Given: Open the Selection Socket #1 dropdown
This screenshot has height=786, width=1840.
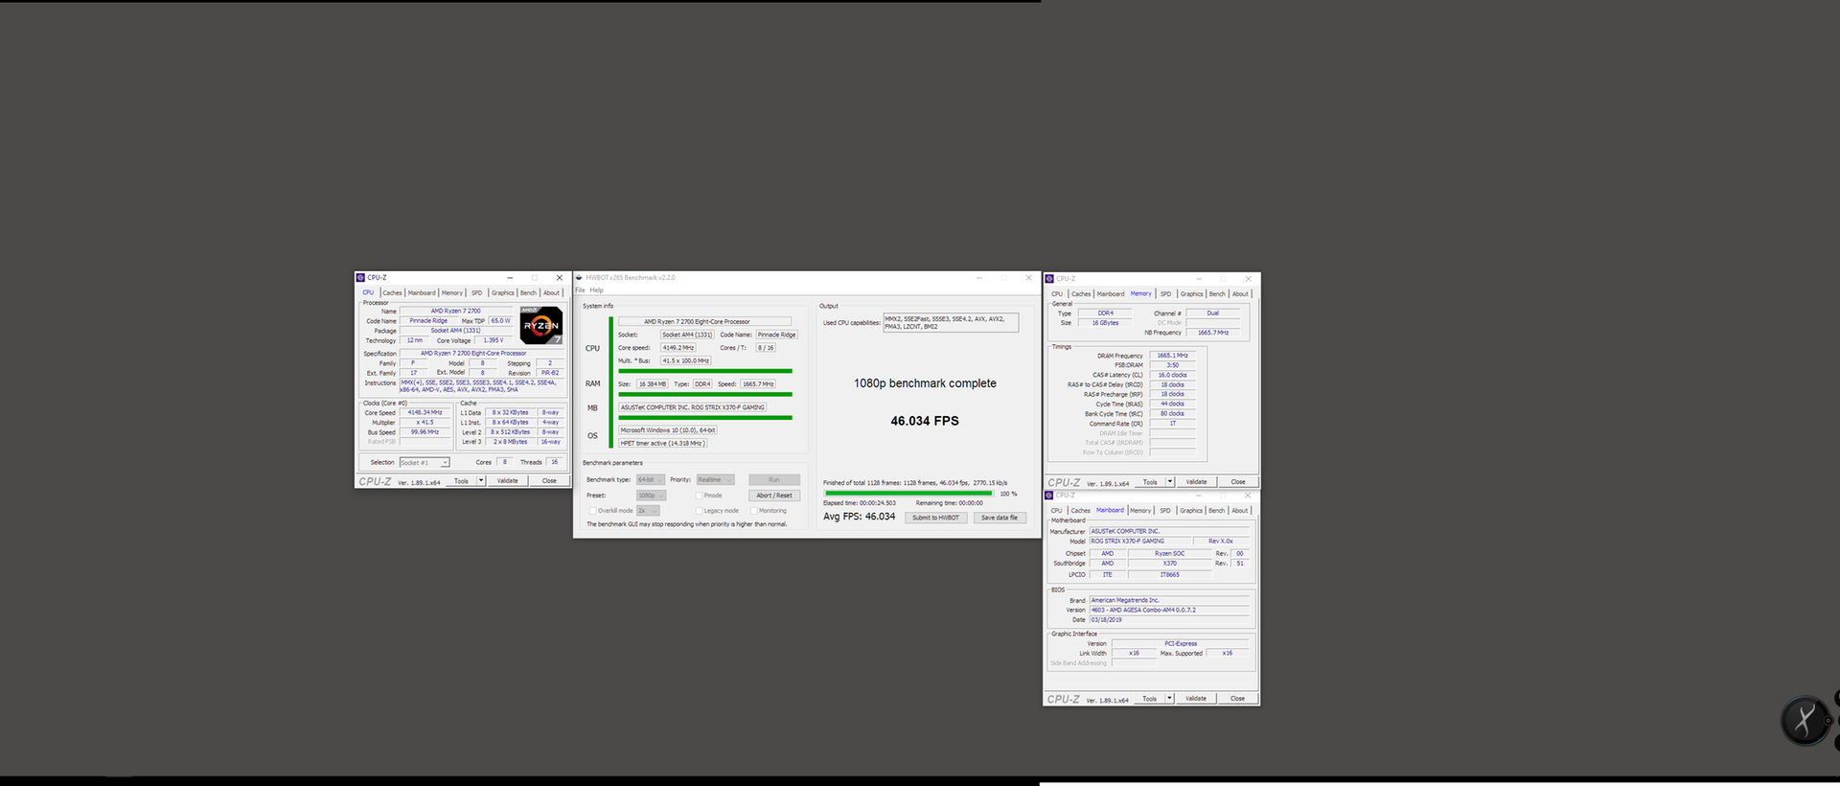Looking at the screenshot, I should [425, 463].
